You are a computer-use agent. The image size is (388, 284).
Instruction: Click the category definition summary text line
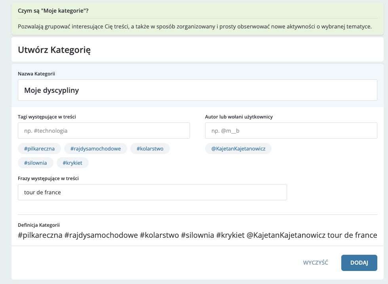197,235
